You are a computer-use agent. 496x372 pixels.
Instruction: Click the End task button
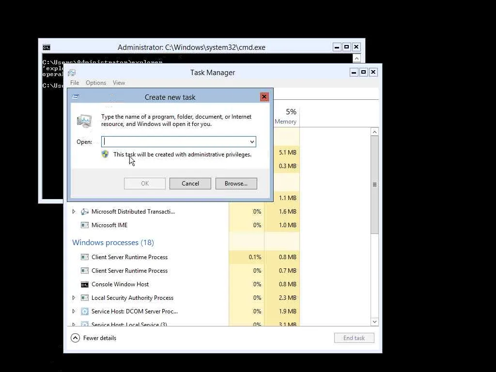(x=354, y=338)
